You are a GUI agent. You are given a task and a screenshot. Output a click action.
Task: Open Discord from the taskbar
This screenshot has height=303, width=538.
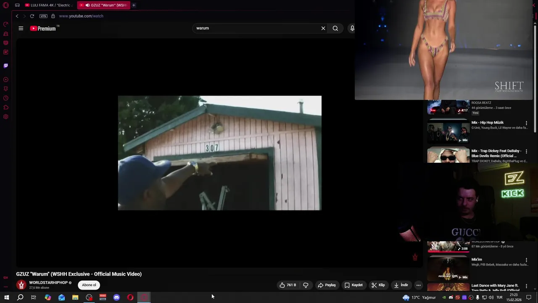(x=116, y=298)
